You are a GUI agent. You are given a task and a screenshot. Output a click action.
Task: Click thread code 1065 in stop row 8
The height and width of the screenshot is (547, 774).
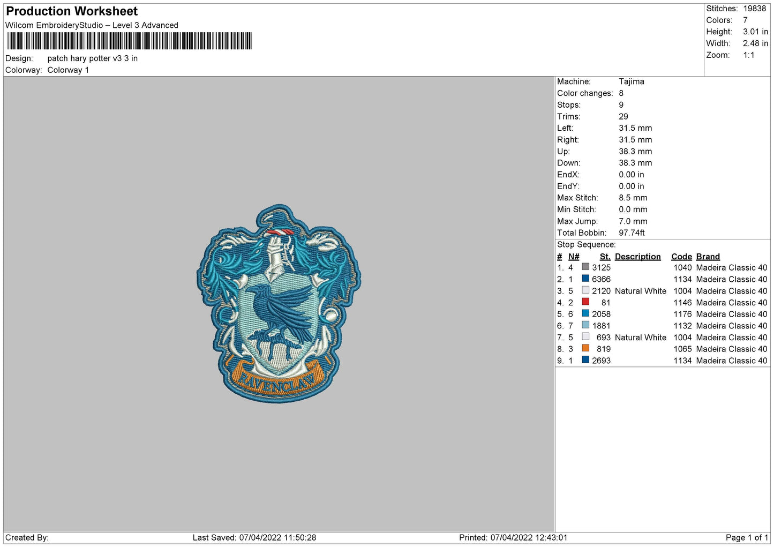(682, 349)
